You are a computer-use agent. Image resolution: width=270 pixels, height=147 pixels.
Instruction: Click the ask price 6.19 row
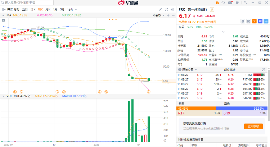(245, 113)
